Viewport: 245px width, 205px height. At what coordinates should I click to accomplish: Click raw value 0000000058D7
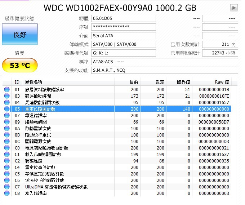tap(214, 122)
